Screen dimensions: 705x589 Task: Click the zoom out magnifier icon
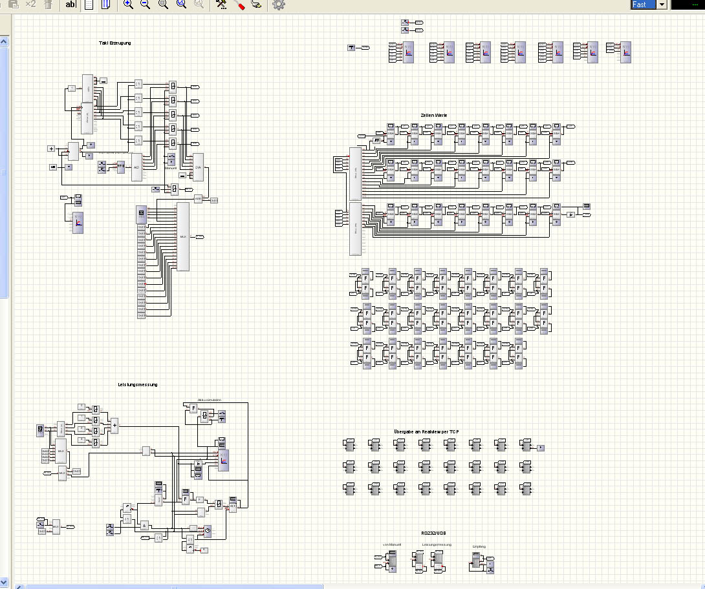tap(146, 5)
